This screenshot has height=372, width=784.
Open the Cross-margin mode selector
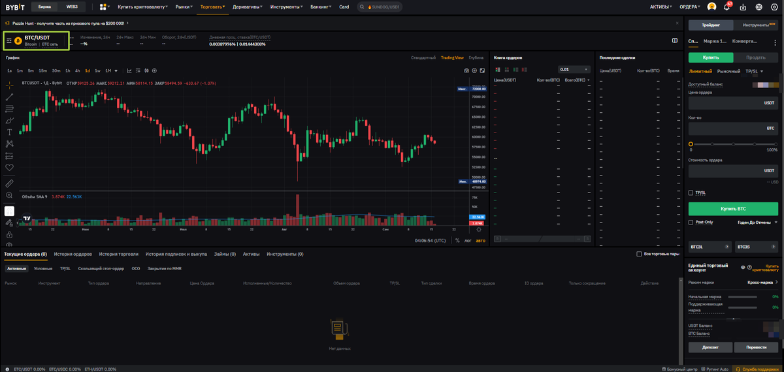pyautogui.click(x=762, y=283)
